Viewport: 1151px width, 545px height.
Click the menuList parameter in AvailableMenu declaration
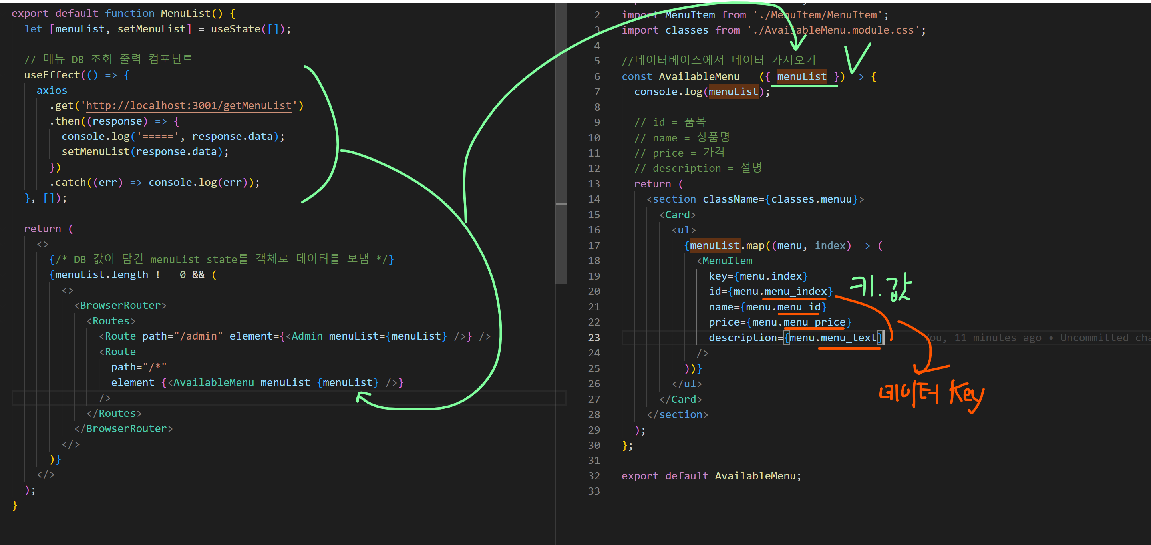[801, 76]
